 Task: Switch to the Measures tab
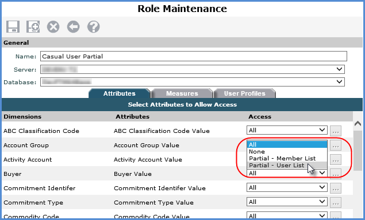click(182, 93)
